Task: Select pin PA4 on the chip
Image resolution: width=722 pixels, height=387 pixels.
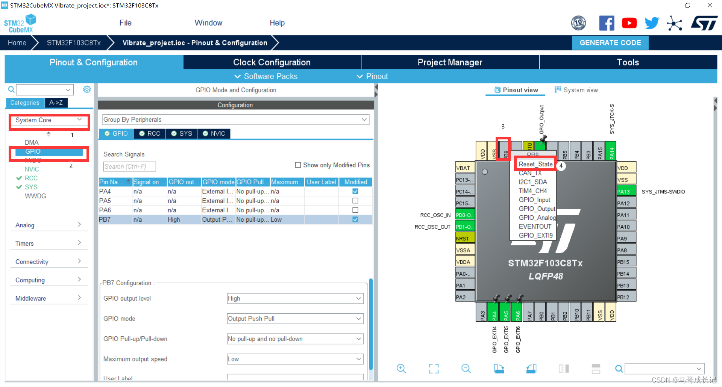Action: click(494, 312)
